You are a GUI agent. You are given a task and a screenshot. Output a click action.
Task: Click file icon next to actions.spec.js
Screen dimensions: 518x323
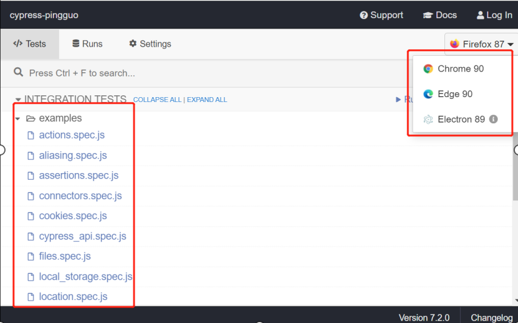31,135
